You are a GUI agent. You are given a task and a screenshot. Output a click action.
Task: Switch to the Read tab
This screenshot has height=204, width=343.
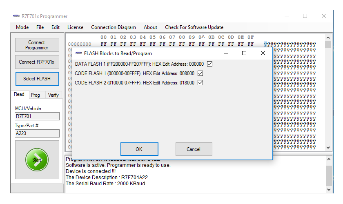19,94
